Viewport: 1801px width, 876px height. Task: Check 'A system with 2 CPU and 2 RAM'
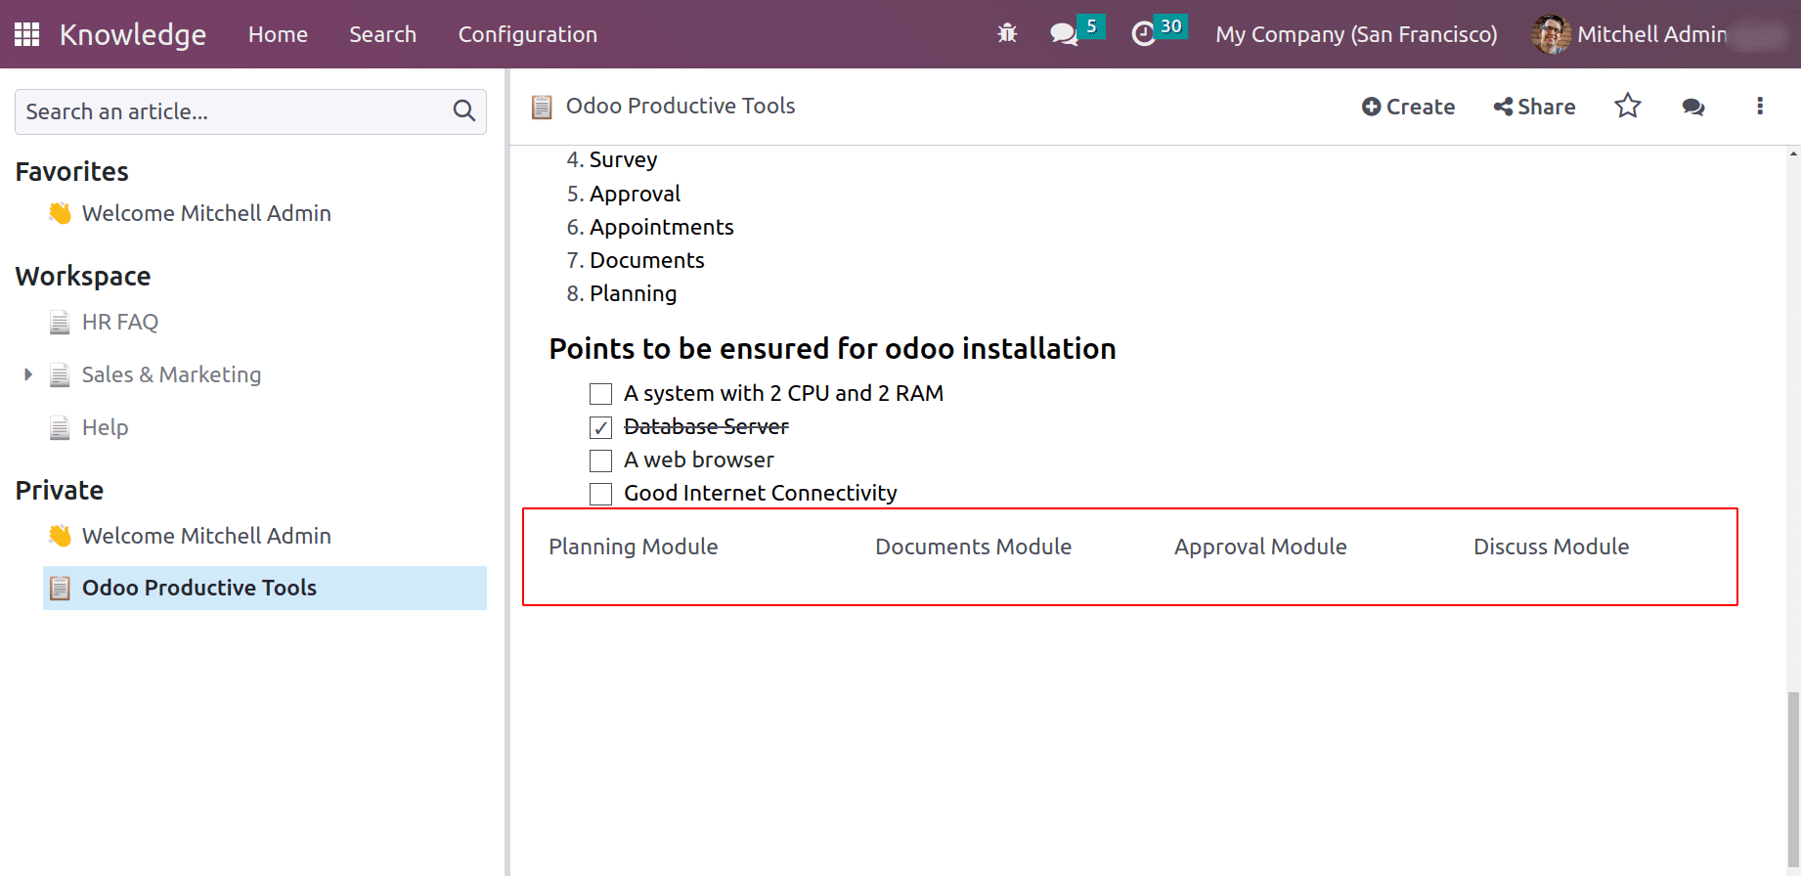(x=601, y=394)
